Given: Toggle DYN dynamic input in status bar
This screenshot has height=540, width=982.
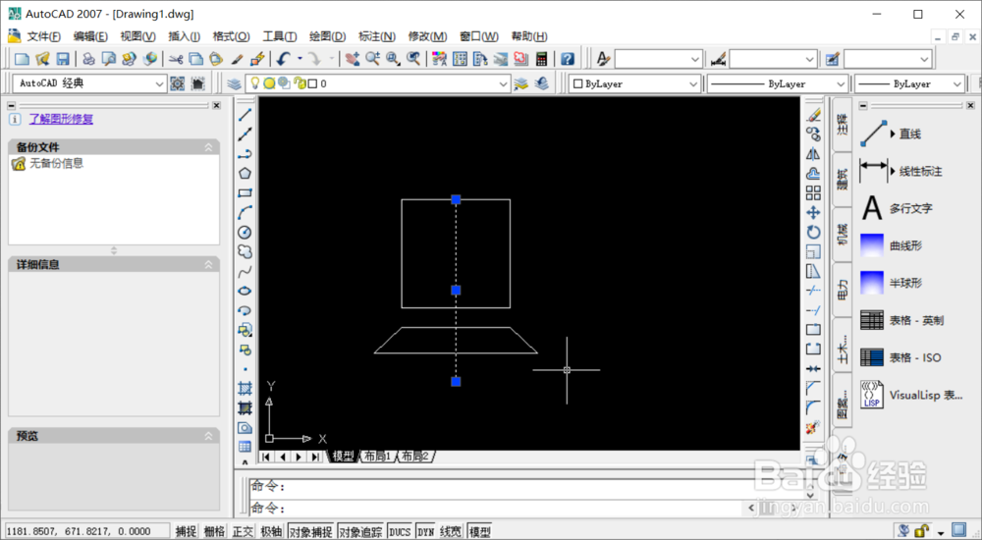Looking at the screenshot, I should (425, 532).
